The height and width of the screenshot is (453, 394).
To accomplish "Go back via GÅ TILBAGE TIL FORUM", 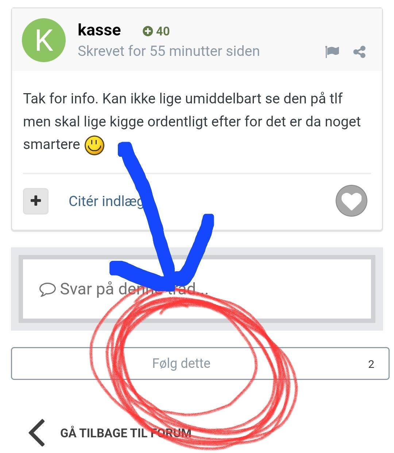I will pyautogui.click(x=125, y=433).
